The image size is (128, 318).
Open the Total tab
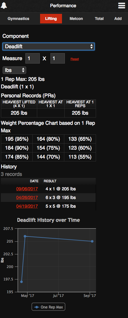(99, 19)
